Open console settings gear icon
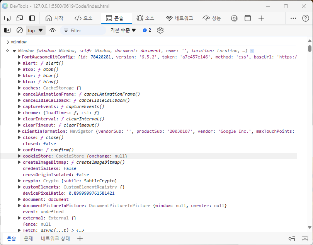 tap(160, 31)
